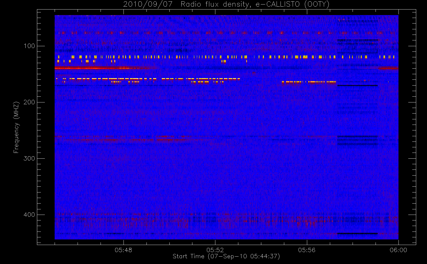The image size is (427, 264).
Task: Click the "100" frequency tick label
Action: pos(29,46)
